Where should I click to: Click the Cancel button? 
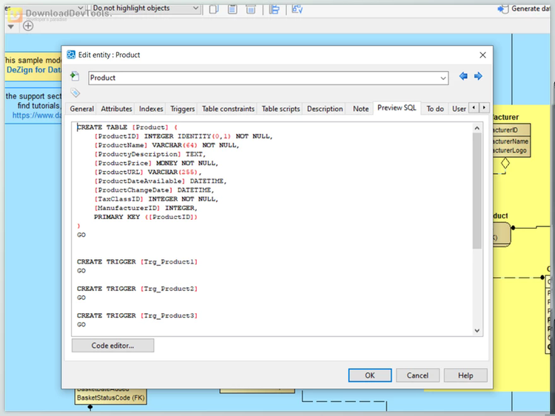point(417,375)
